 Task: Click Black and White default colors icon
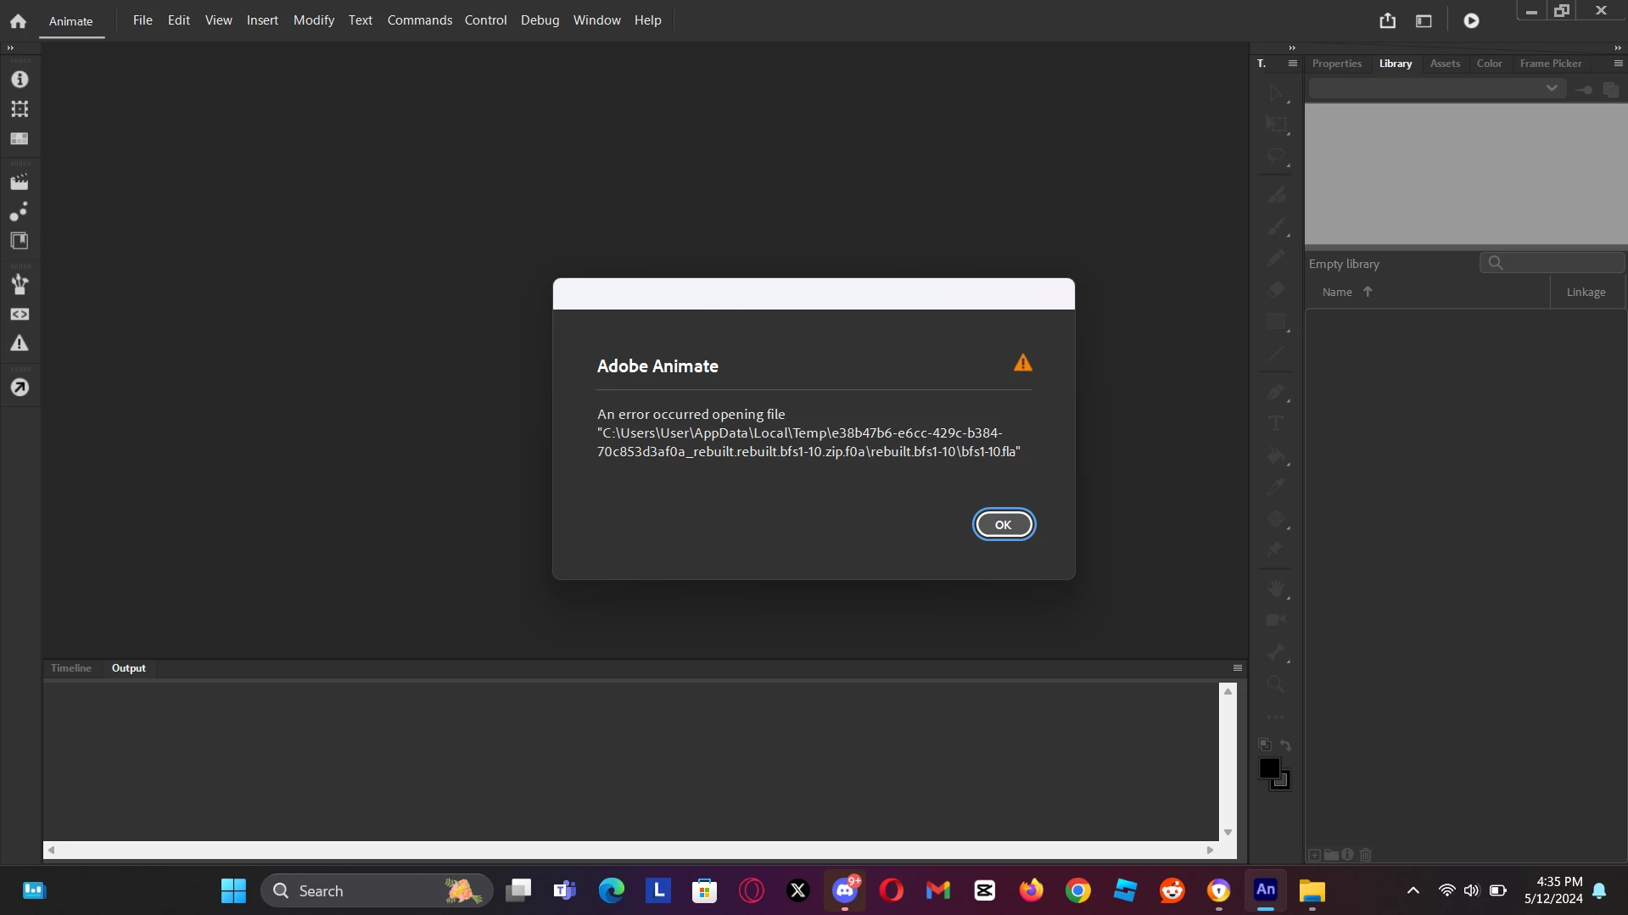[1265, 745]
